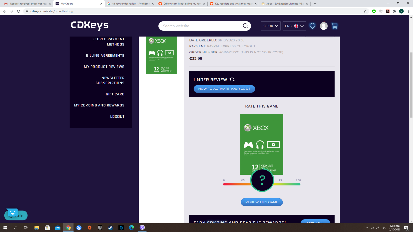
Task: Open the Chrome three-dot menu
Action: click(x=408, y=11)
